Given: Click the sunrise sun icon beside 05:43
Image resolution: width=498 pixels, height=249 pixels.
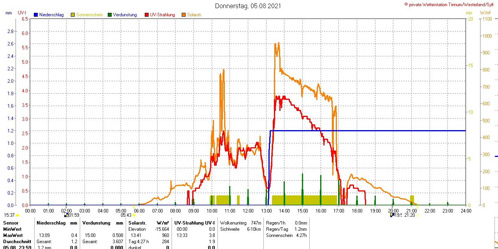Looking at the screenshot, I should click(x=134, y=215).
